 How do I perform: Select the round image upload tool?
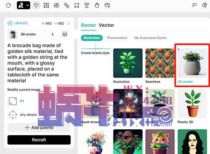[56, 5]
